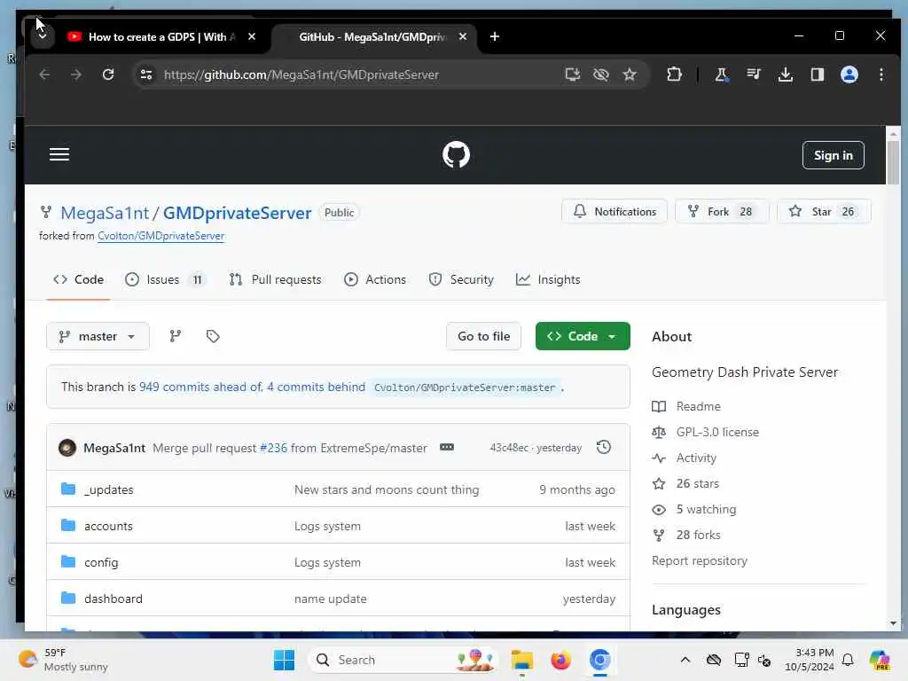
Task: Open the Pull requests tab
Action: 275,279
